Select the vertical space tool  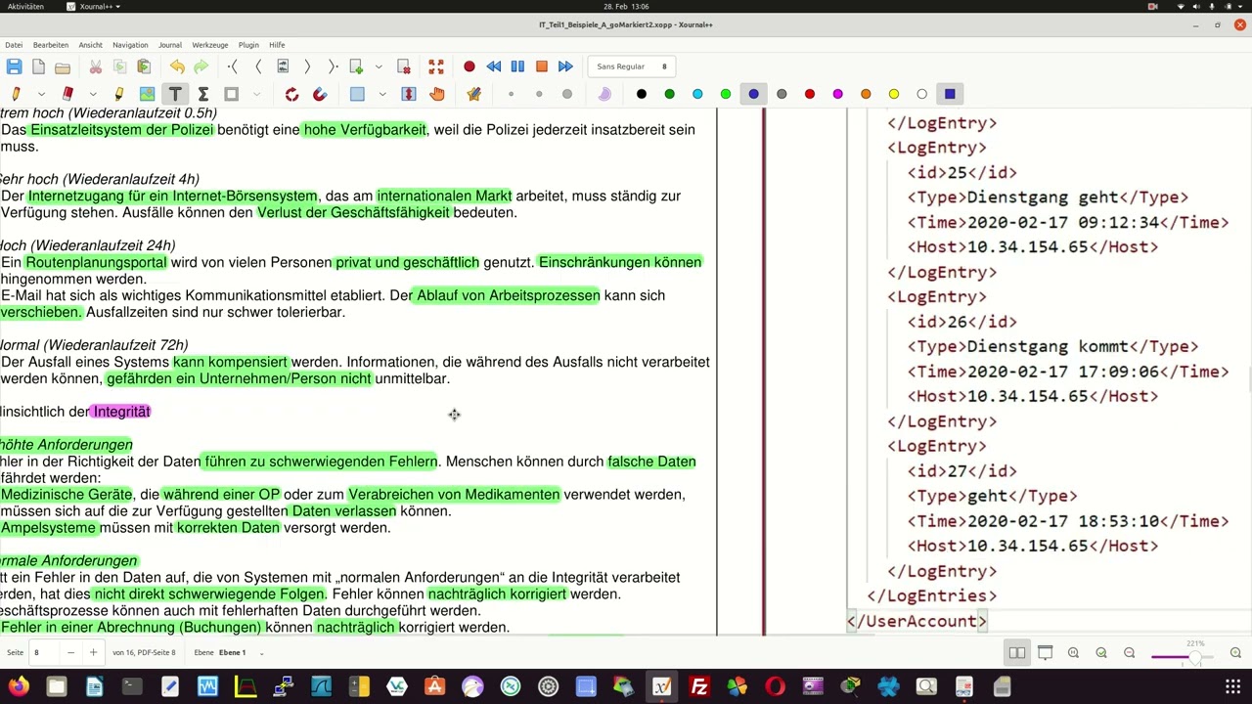(x=409, y=94)
